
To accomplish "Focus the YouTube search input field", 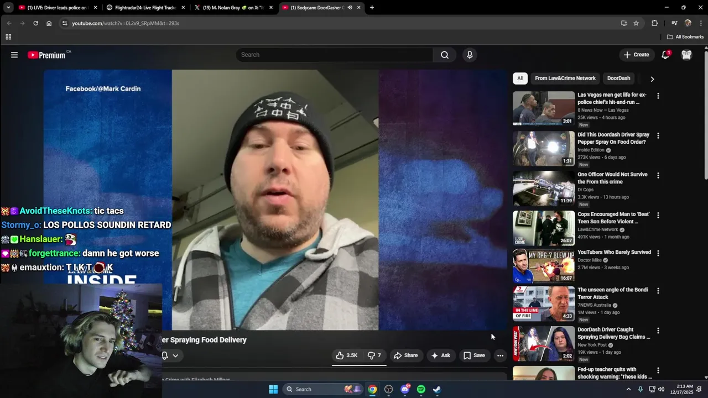I will coord(335,55).
